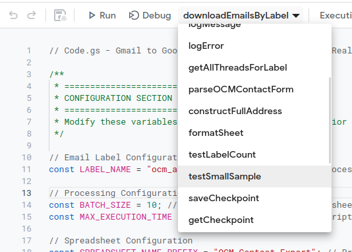Click the CONFIGURATION SECTION comment text
The image size is (352, 252).
pos(118,98)
